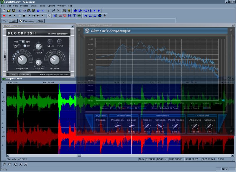Viewport: 236px width, 172px height.
Task: Click the Blockfish output knob
Action: pyautogui.click(x=39, y=46)
